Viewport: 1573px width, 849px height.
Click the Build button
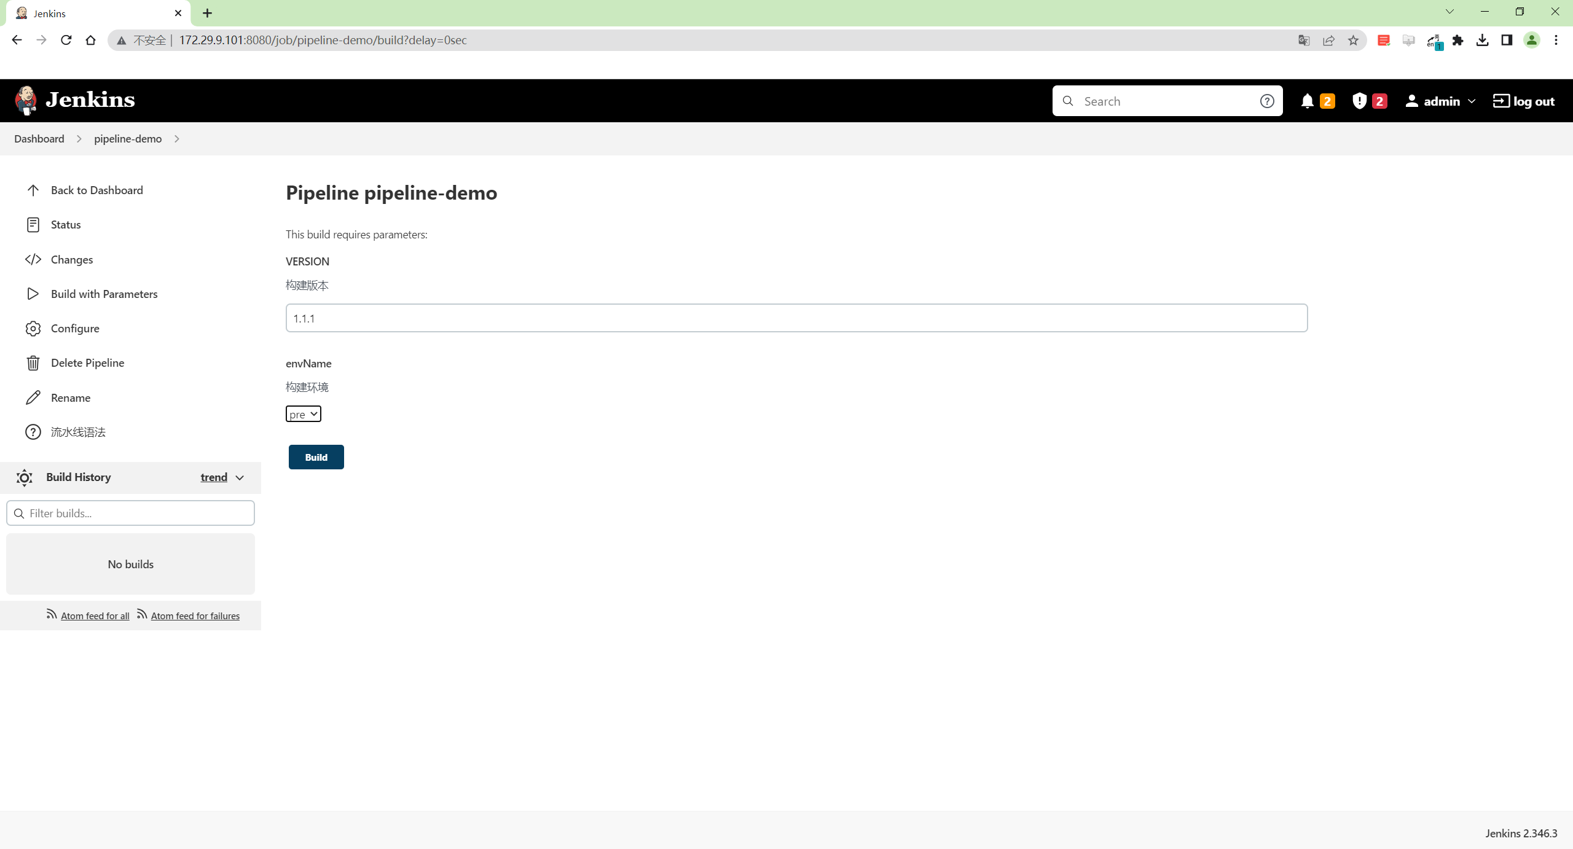pos(316,457)
